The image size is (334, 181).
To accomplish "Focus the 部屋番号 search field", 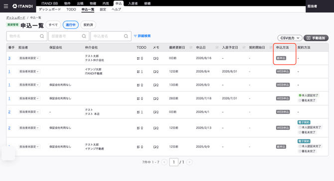I will (69, 36).
